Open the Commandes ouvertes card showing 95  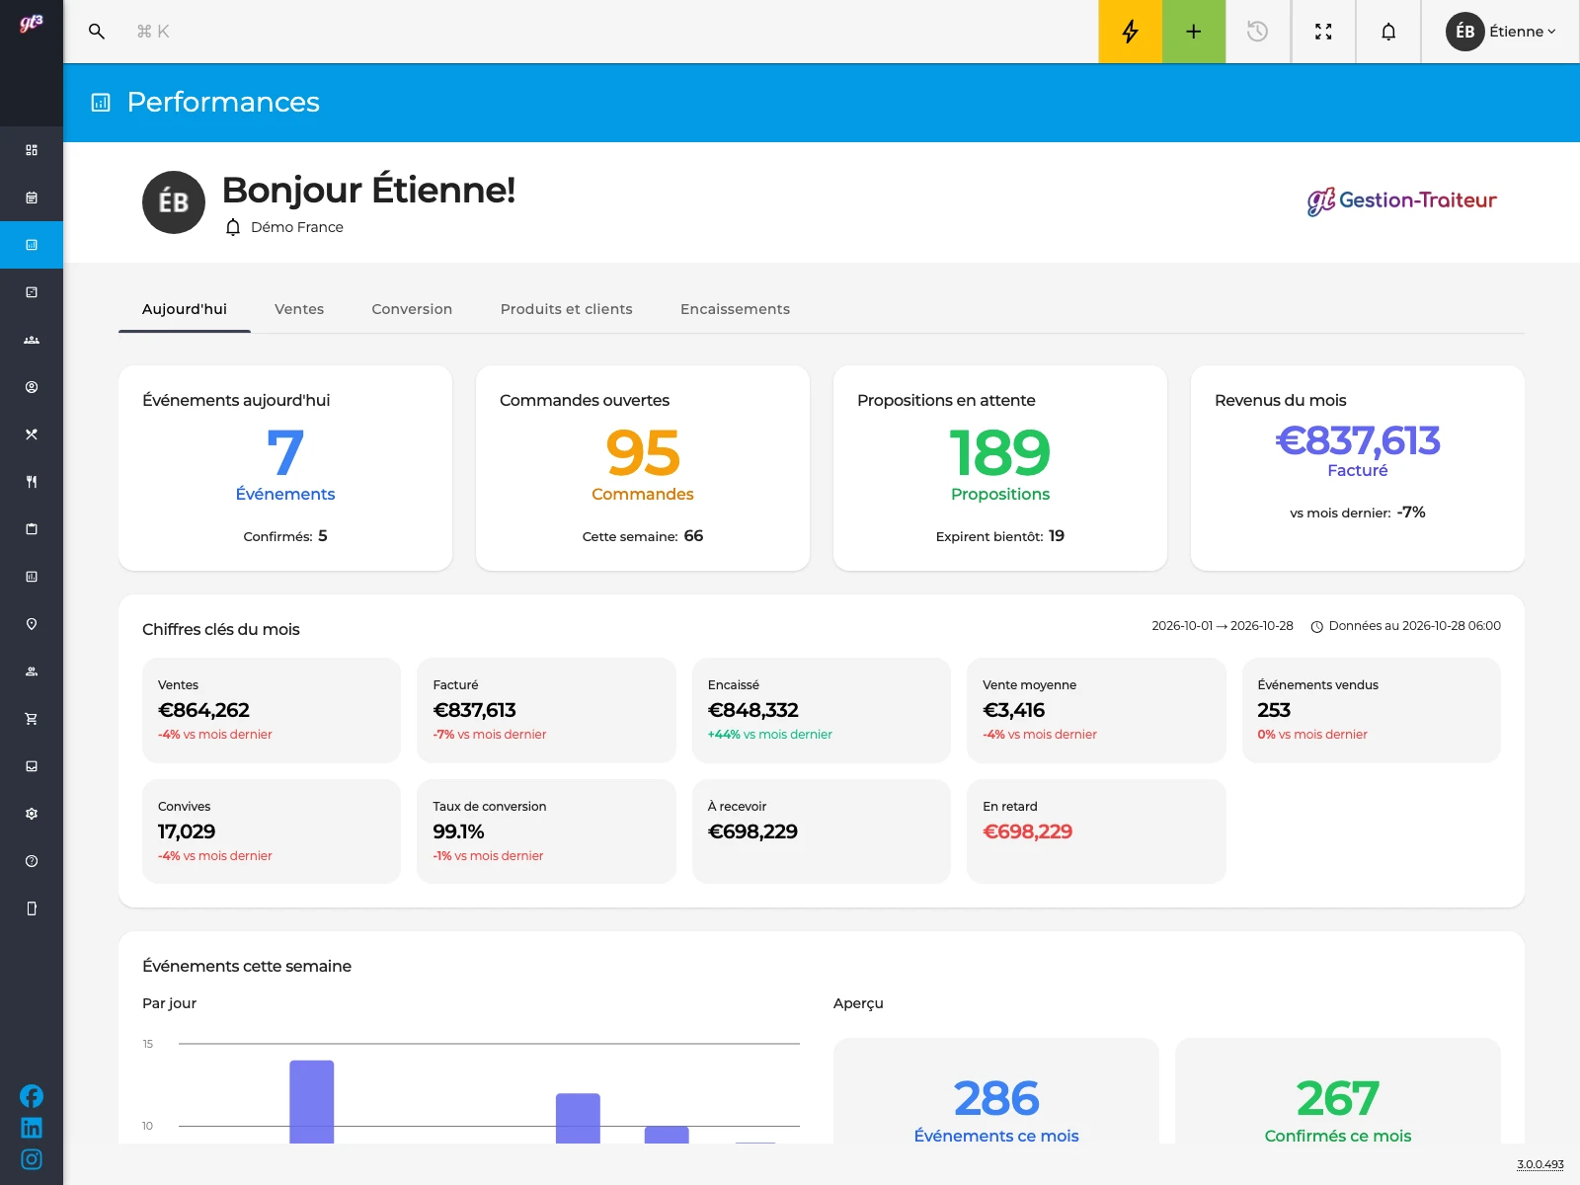pyautogui.click(x=643, y=468)
